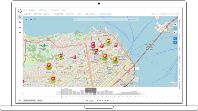The height and width of the screenshot is (111, 198).
Task: Switch to the Schema tab
Action: (47, 14)
